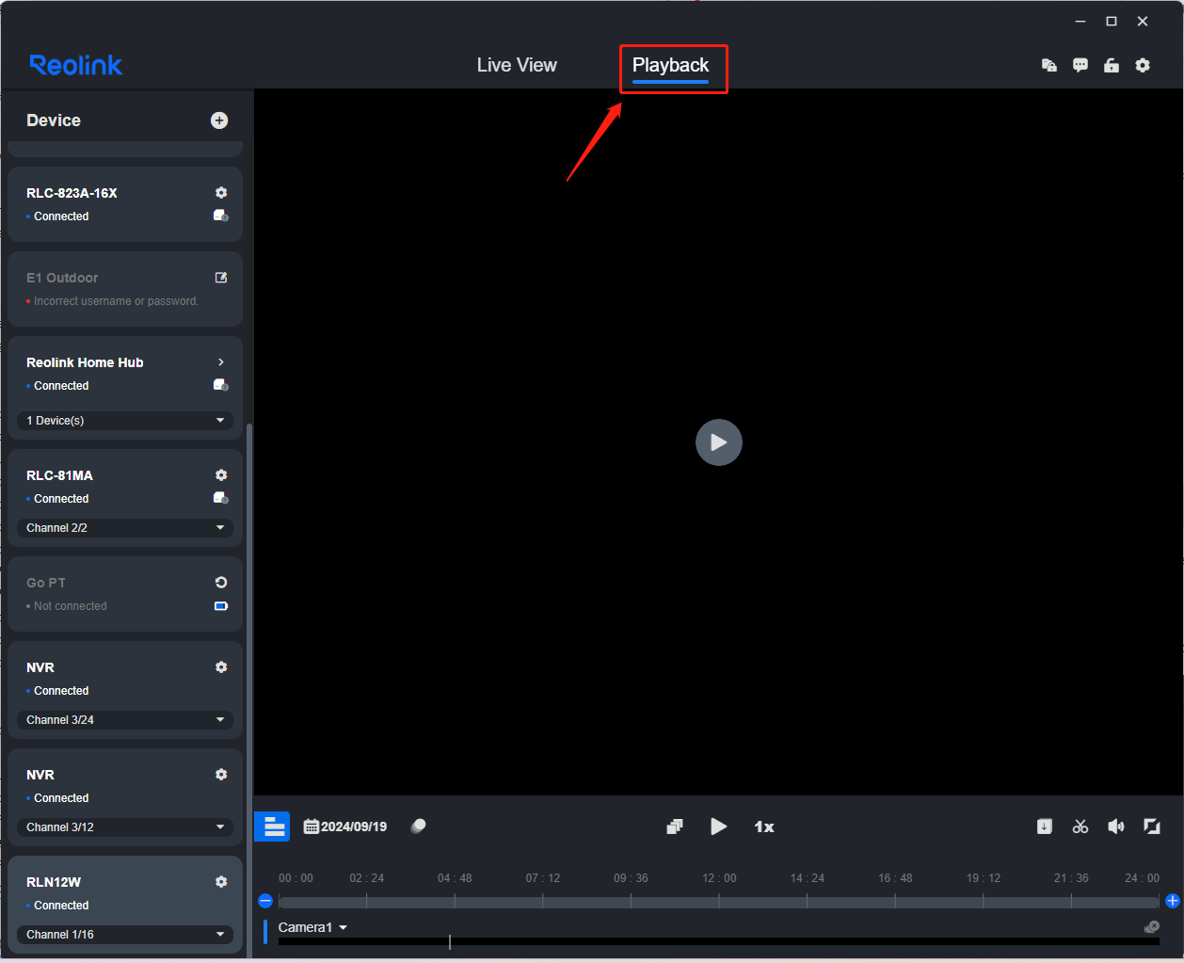Click the add device plus icon
The height and width of the screenshot is (963, 1184).
tap(219, 120)
